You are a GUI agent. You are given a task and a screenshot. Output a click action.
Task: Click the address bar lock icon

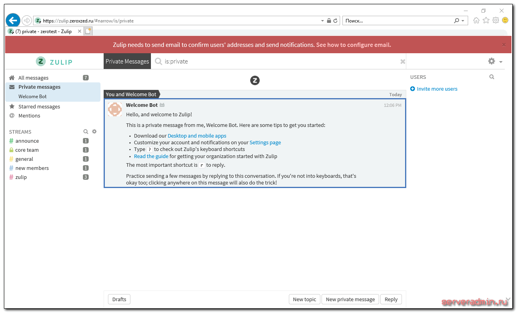coord(329,20)
